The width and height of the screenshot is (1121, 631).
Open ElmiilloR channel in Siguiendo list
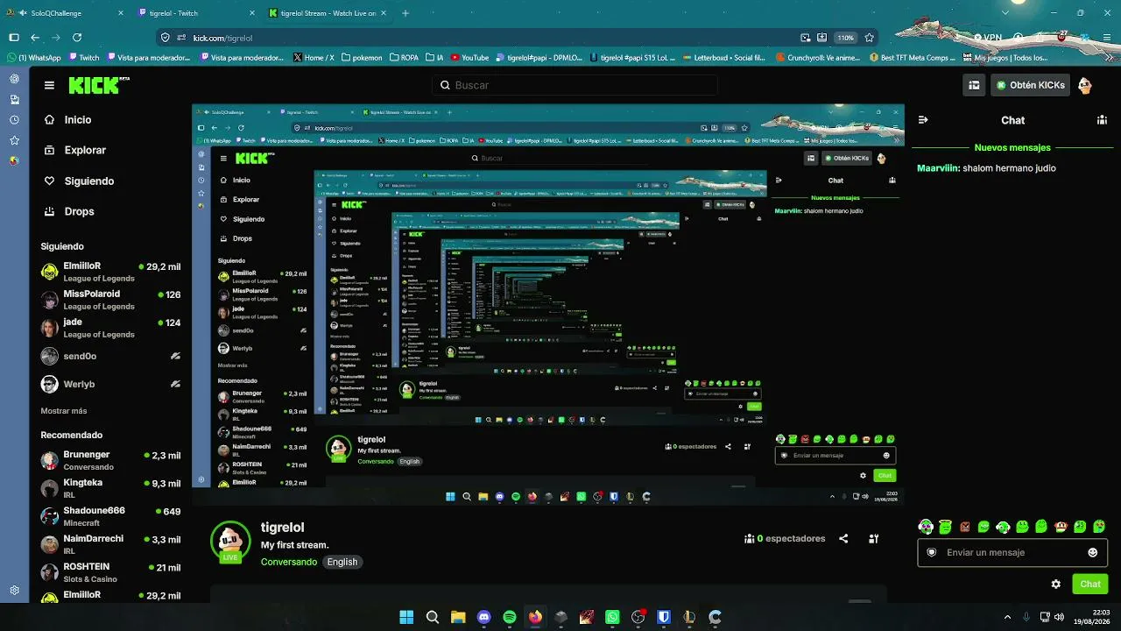click(x=111, y=271)
